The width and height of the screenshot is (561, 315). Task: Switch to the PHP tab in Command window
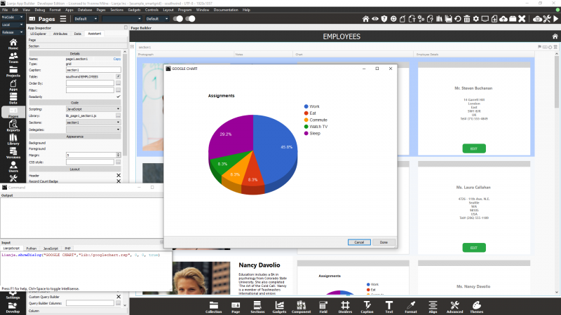point(67,248)
